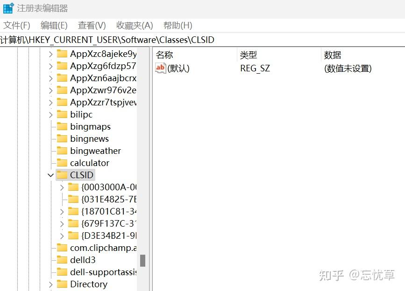Select the bingnews key icon

(x=63, y=139)
